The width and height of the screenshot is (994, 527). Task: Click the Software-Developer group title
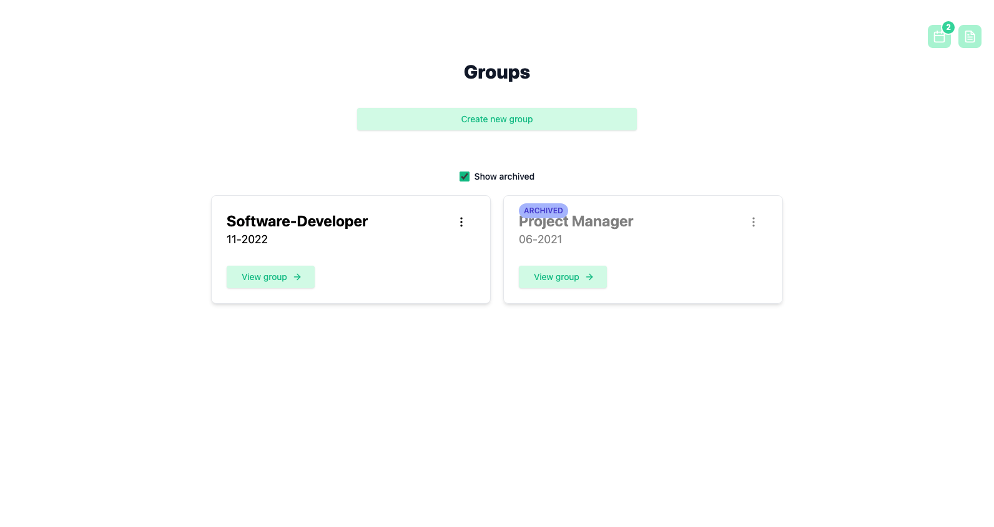coord(297,221)
